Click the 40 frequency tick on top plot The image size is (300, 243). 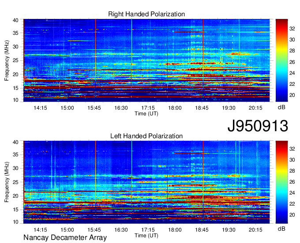[x=16, y=20]
